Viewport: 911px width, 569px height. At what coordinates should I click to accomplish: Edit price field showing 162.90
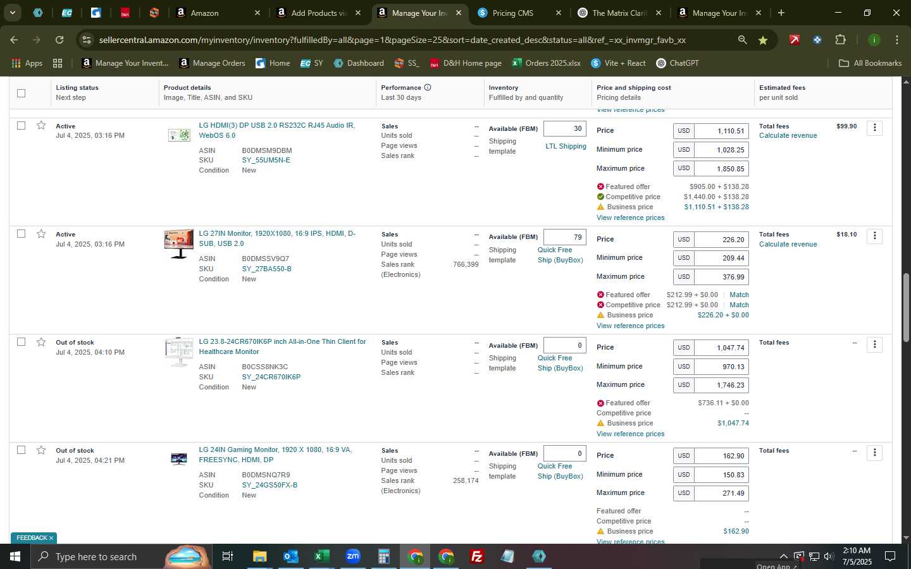721,456
